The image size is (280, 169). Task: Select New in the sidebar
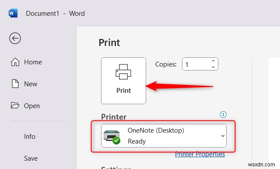pyautogui.click(x=24, y=84)
